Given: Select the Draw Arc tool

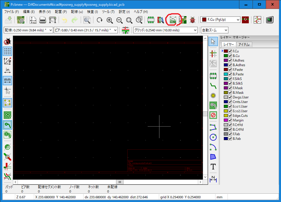Looking at the screenshot, I should (213, 147).
